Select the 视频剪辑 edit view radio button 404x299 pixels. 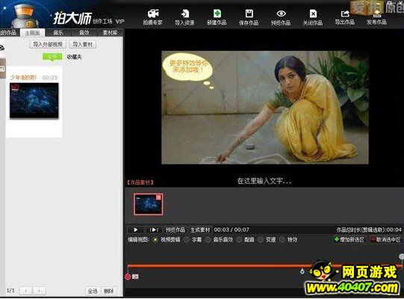[155, 240]
